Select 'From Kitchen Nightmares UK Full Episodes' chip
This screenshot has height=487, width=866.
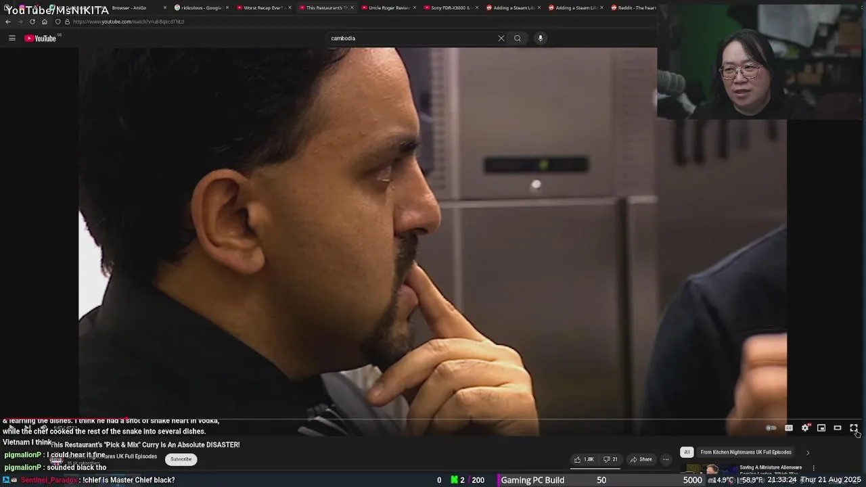click(x=746, y=452)
